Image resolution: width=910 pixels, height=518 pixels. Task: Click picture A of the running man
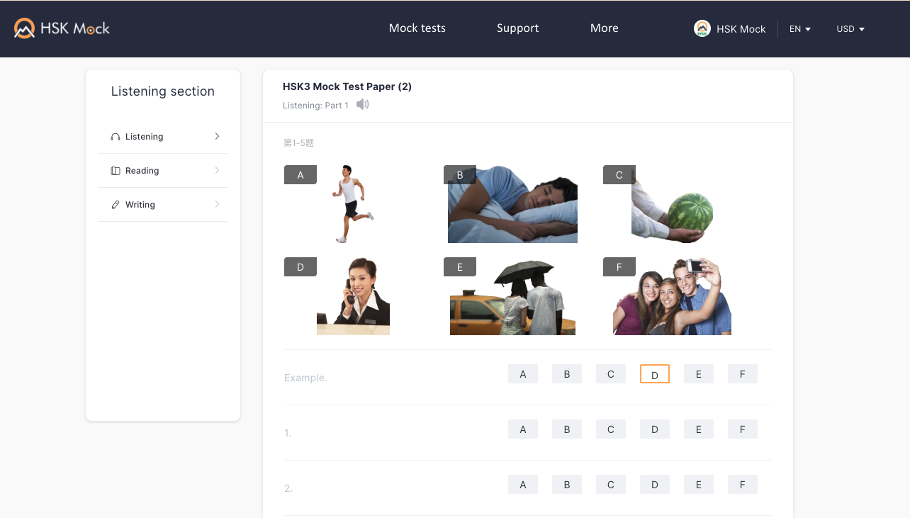(352, 204)
